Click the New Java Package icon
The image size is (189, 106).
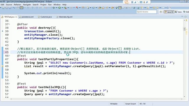(83, 8)
